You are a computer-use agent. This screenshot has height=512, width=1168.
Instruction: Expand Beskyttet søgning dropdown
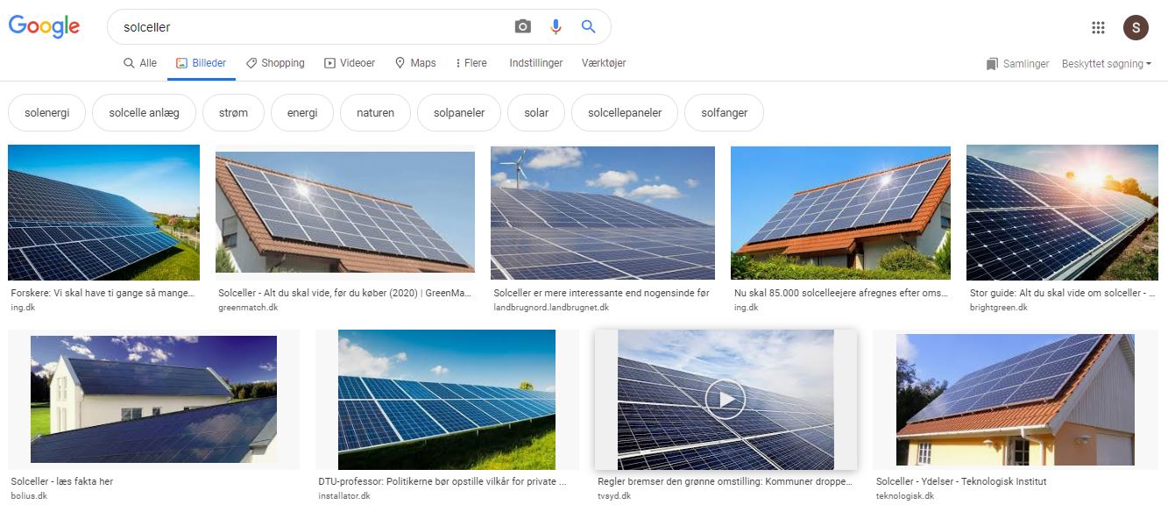coord(1107,64)
